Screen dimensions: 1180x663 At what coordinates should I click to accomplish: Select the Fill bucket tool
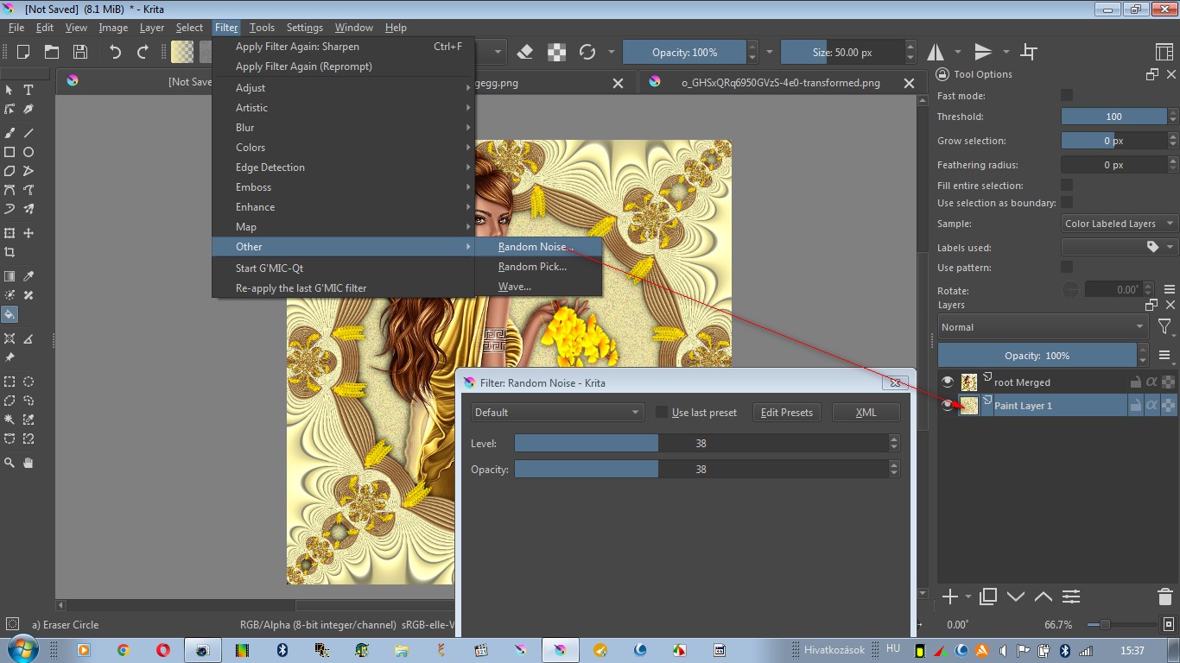10,314
